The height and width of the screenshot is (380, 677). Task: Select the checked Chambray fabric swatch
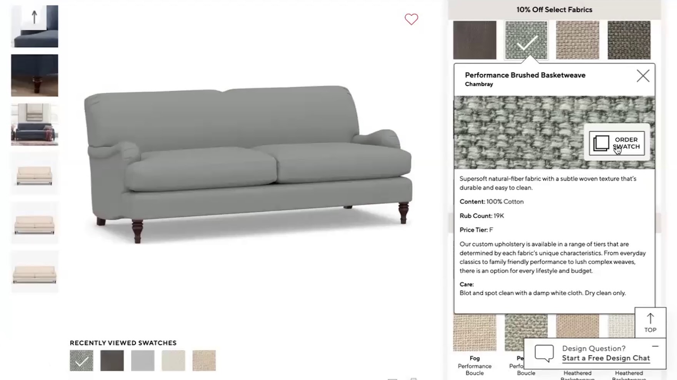[526, 40]
